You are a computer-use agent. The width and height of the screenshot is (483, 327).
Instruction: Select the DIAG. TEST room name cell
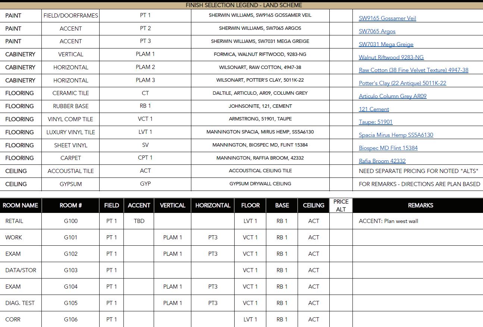click(20, 303)
